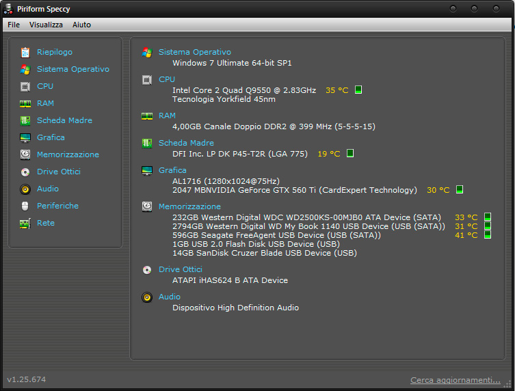The image size is (515, 391).
Task: Click the Scheda Madre icon in sidebar
Action: pos(25,120)
